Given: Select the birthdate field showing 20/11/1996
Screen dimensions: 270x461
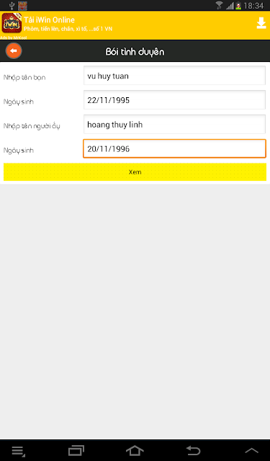Looking at the screenshot, I should (174, 149).
